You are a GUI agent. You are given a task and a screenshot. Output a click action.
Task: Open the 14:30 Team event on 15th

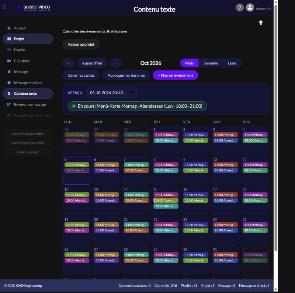click(166, 200)
